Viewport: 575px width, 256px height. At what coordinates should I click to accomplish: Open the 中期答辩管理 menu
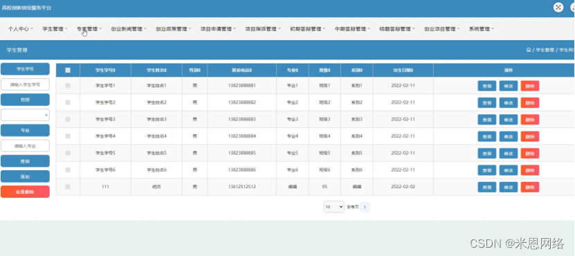pyautogui.click(x=352, y=28)
